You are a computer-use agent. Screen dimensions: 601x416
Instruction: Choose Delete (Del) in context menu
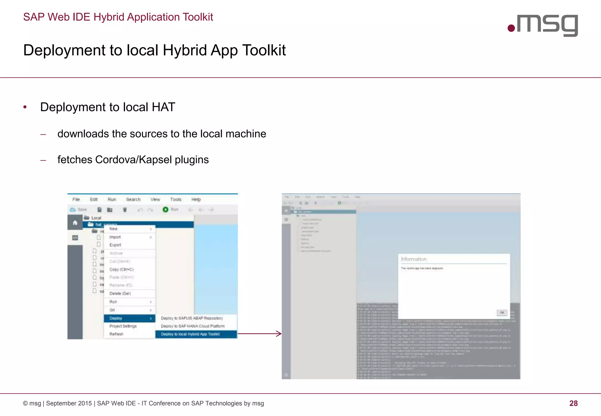pyautogui.click(x=129, y=293)
